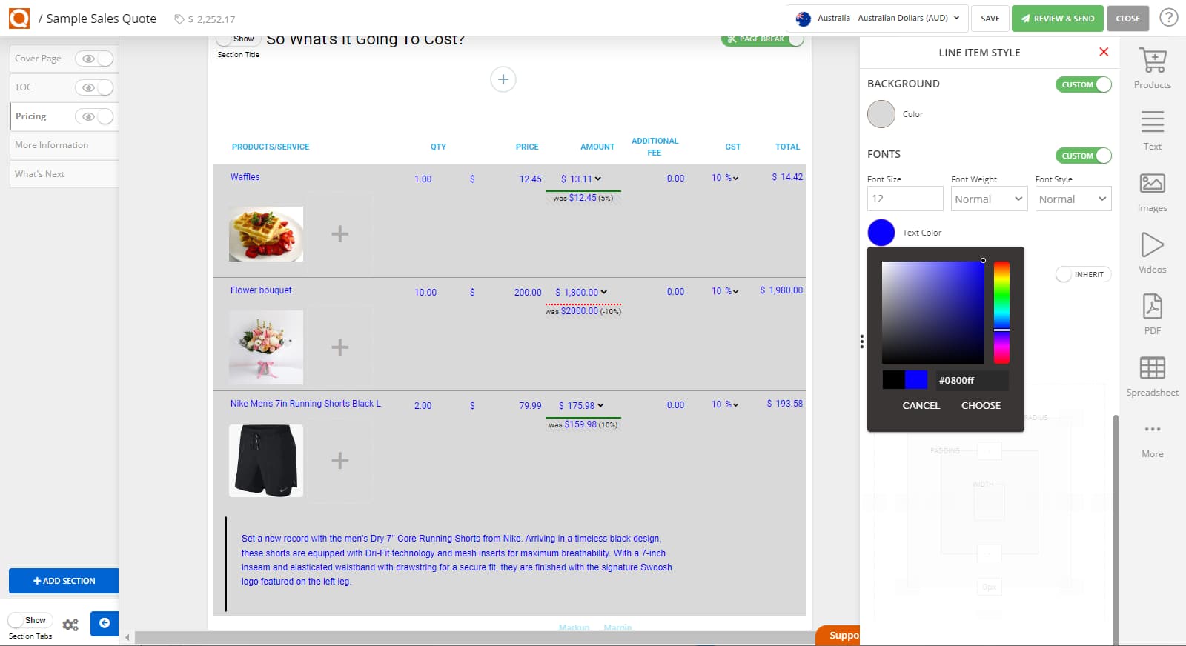Click the Nike shorts thumbnail
The width and height of the screenshot is (1186, 646).
coord(266,461)
